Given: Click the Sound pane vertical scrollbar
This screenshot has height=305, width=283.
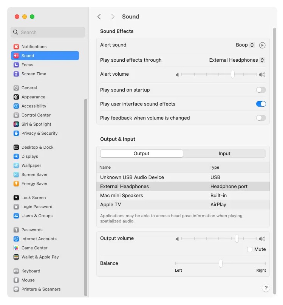Looking at the screenshot, I should 274,161.
